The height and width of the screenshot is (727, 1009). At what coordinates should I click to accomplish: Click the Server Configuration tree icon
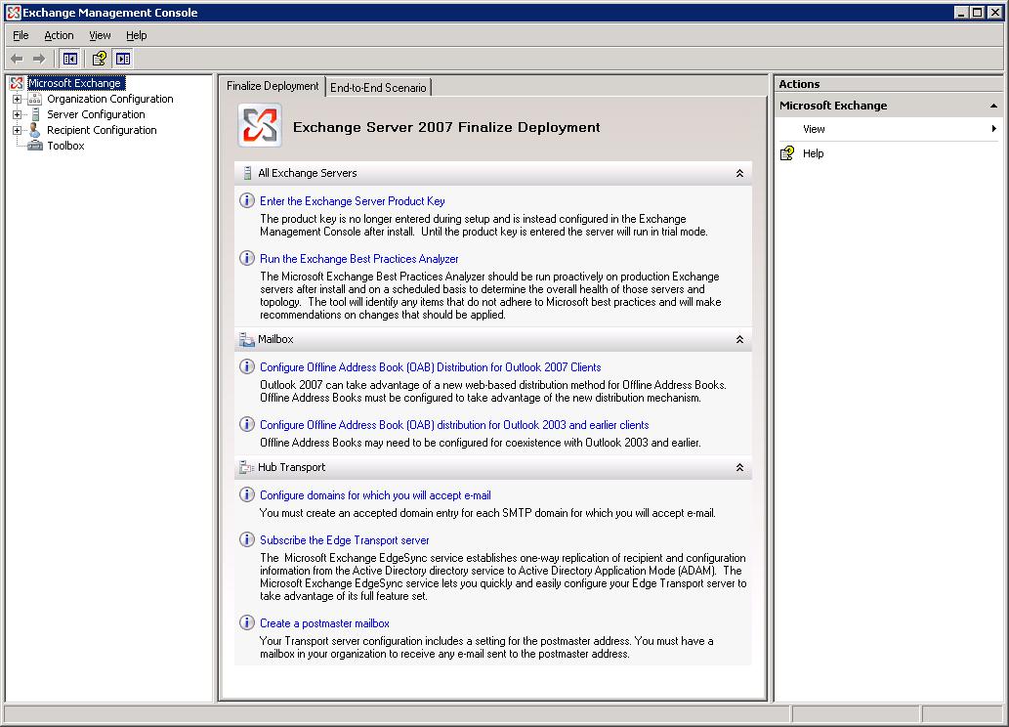pyautogui.click(x=35, y=114)
